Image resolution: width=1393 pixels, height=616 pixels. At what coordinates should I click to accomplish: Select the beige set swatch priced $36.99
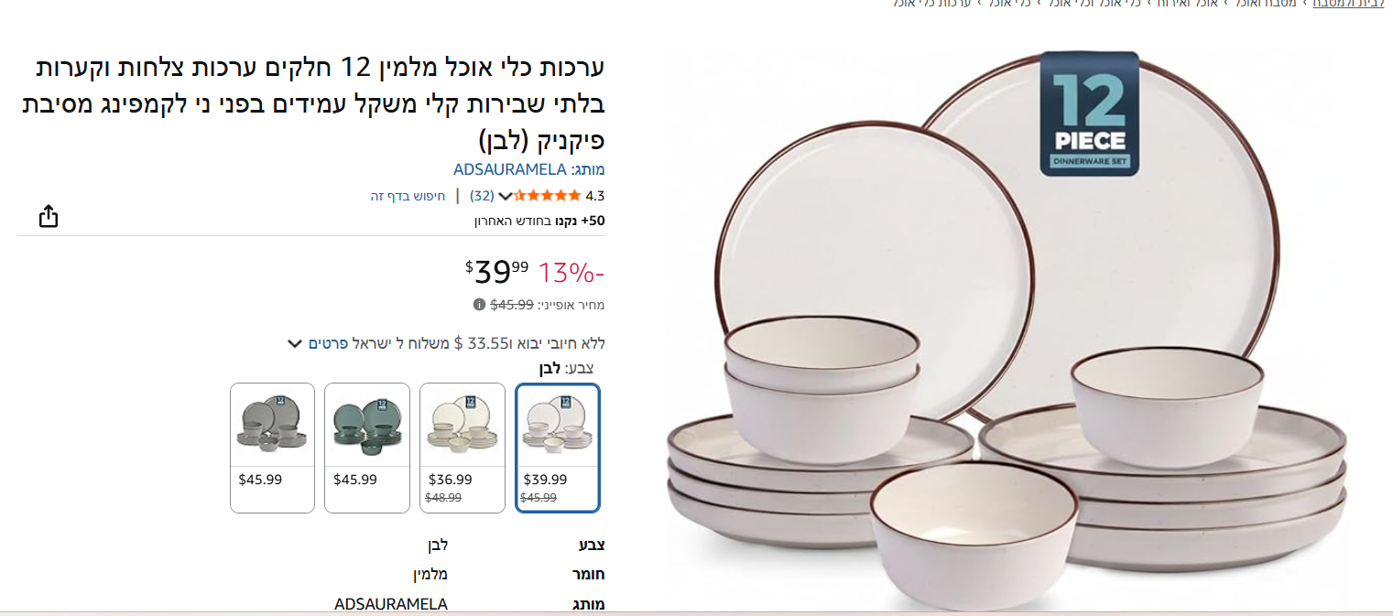pos(463,448)
